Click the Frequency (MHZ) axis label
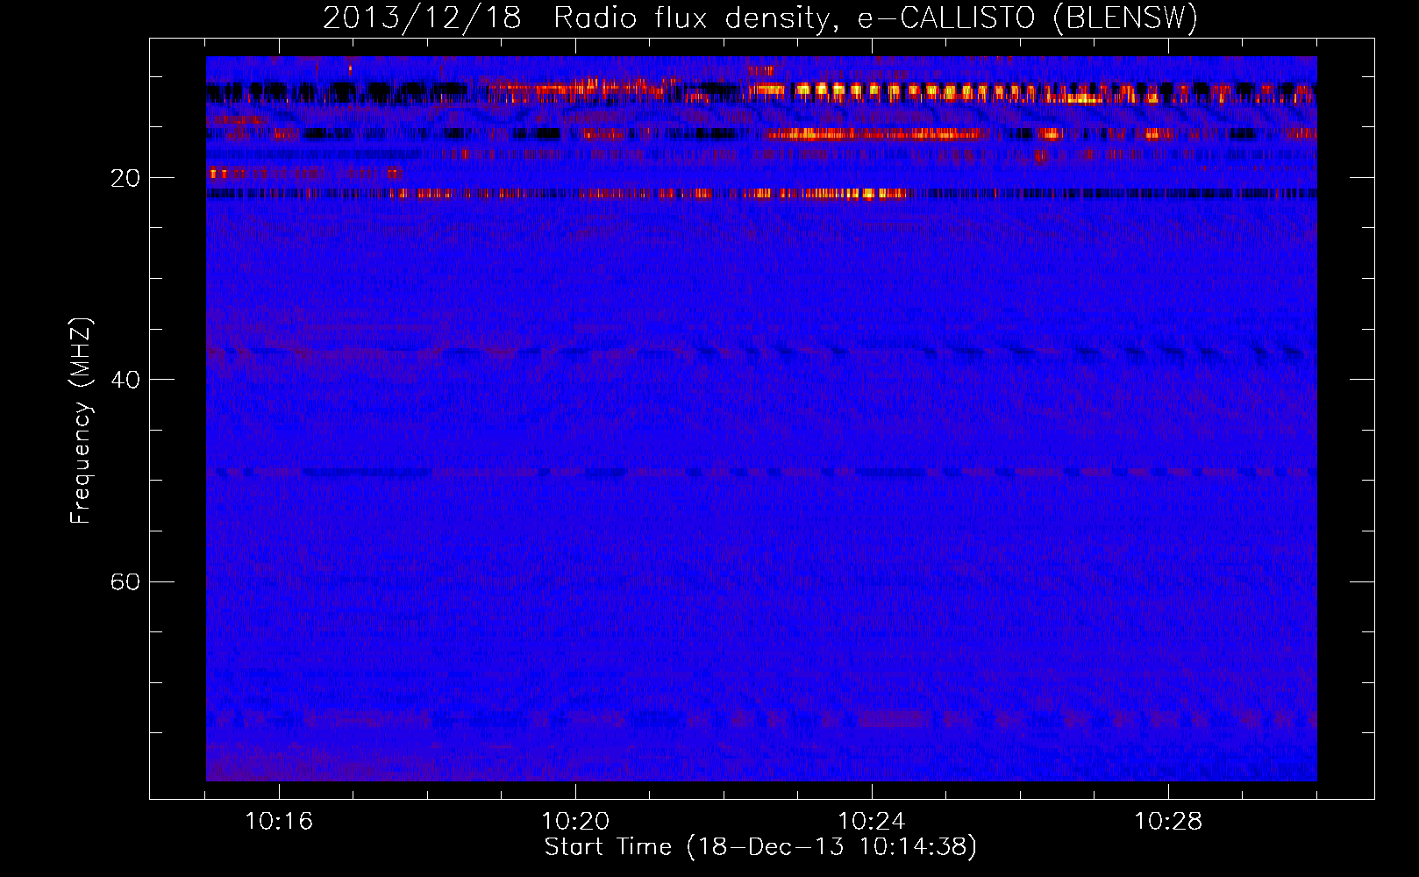Viewport: 1419px width, 877px height. [x=81, y=421]
